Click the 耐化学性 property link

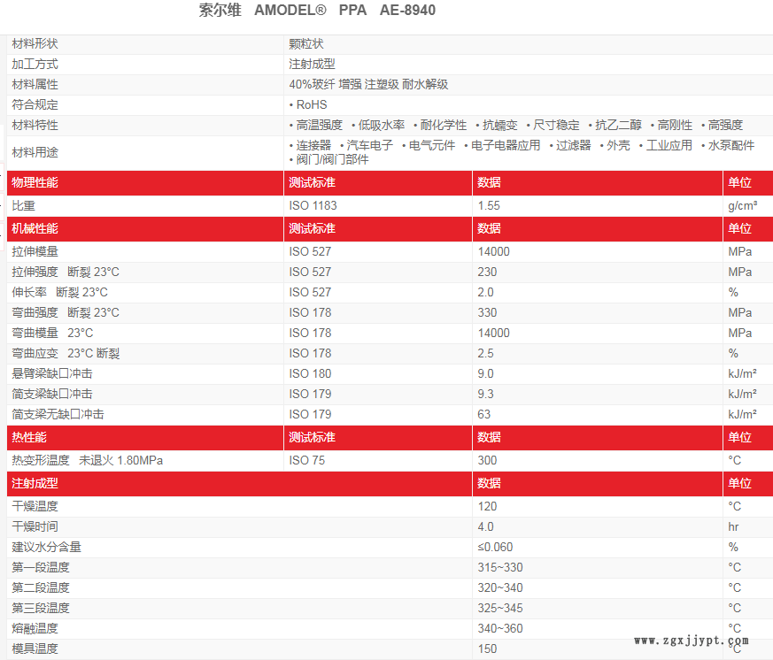[x=444, y=126]
